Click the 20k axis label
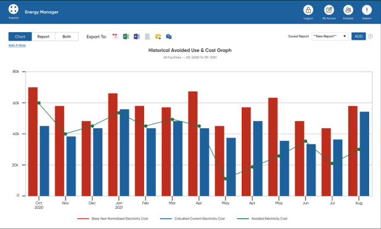The height and width of the screenshot is (229, 381). tap(15, 165)
